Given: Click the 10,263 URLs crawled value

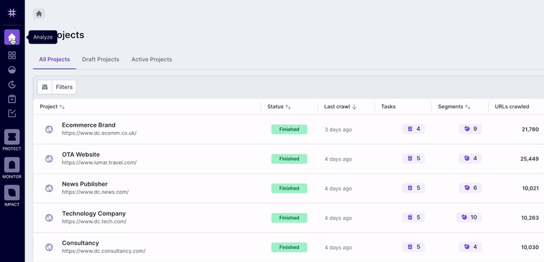Looking at the screenshot, I should click(530, 218).
